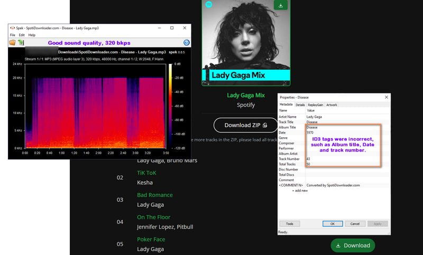Screen dimensions: 423x255
Task: Click the Track Title value field
Action: 347,122
